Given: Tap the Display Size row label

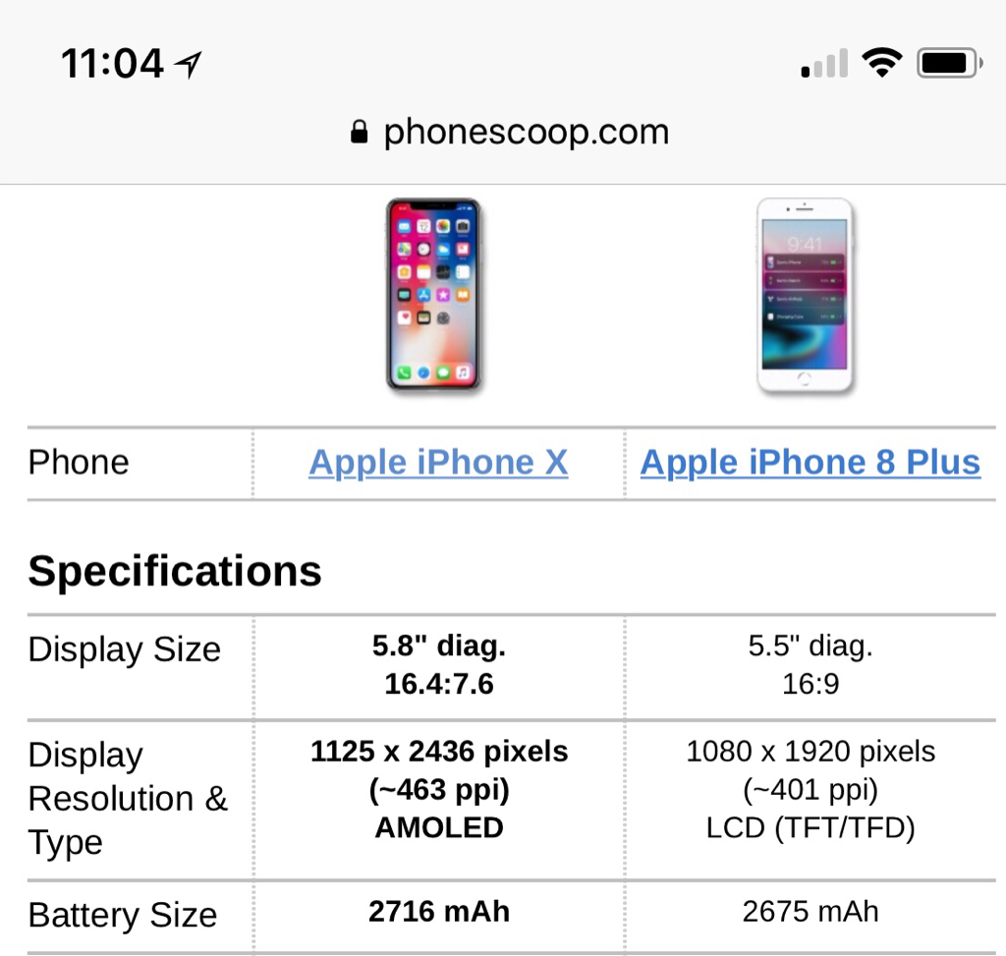Looking at the screenshot, I should pos(125,649).
